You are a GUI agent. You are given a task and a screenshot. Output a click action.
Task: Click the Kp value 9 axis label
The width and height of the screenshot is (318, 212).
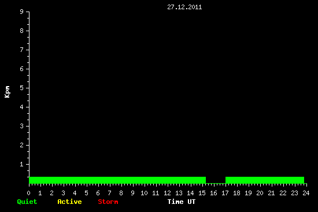(22, 12)
